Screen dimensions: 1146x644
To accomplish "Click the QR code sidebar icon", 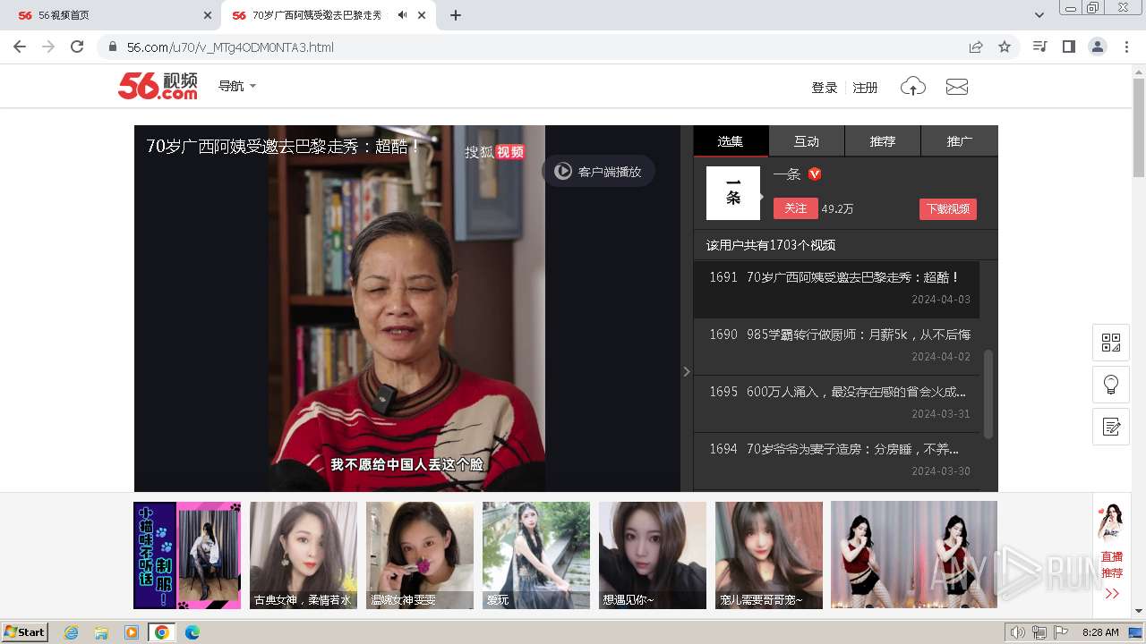I will [1111, 342].
